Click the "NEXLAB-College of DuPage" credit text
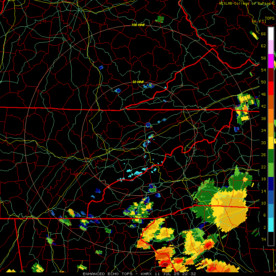Screen dimensions: 276x276 coord(246,3)
